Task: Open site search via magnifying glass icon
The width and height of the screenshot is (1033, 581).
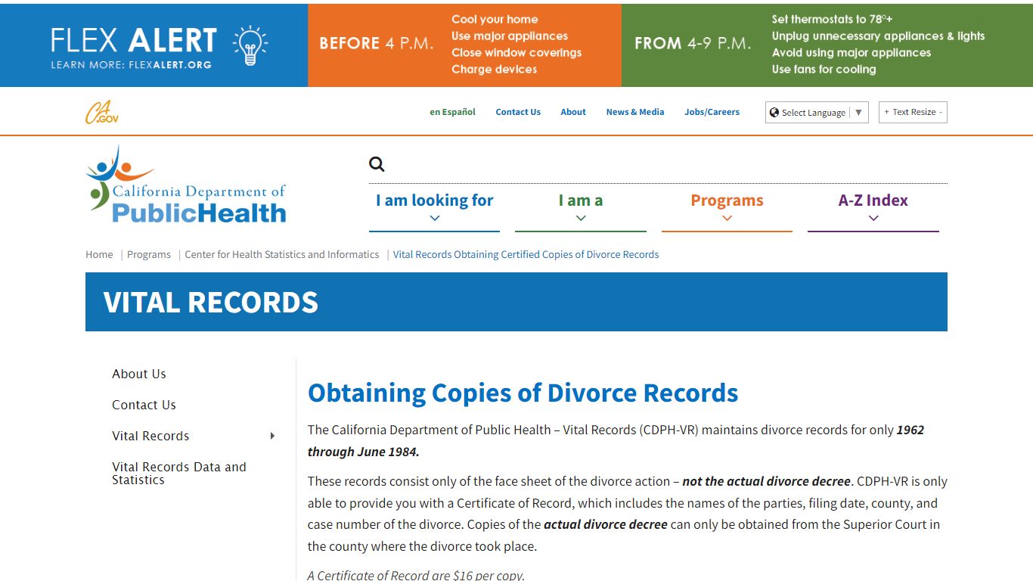Action: click(377, 164)
